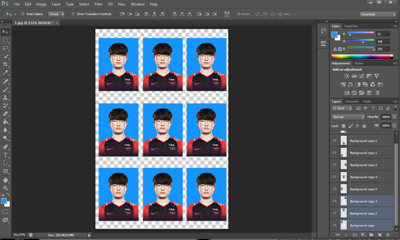Switch to Channels tab
Image resolution: width=400 pixels, height=240 pixels.
pyautogui.click(x=352, y=101)
